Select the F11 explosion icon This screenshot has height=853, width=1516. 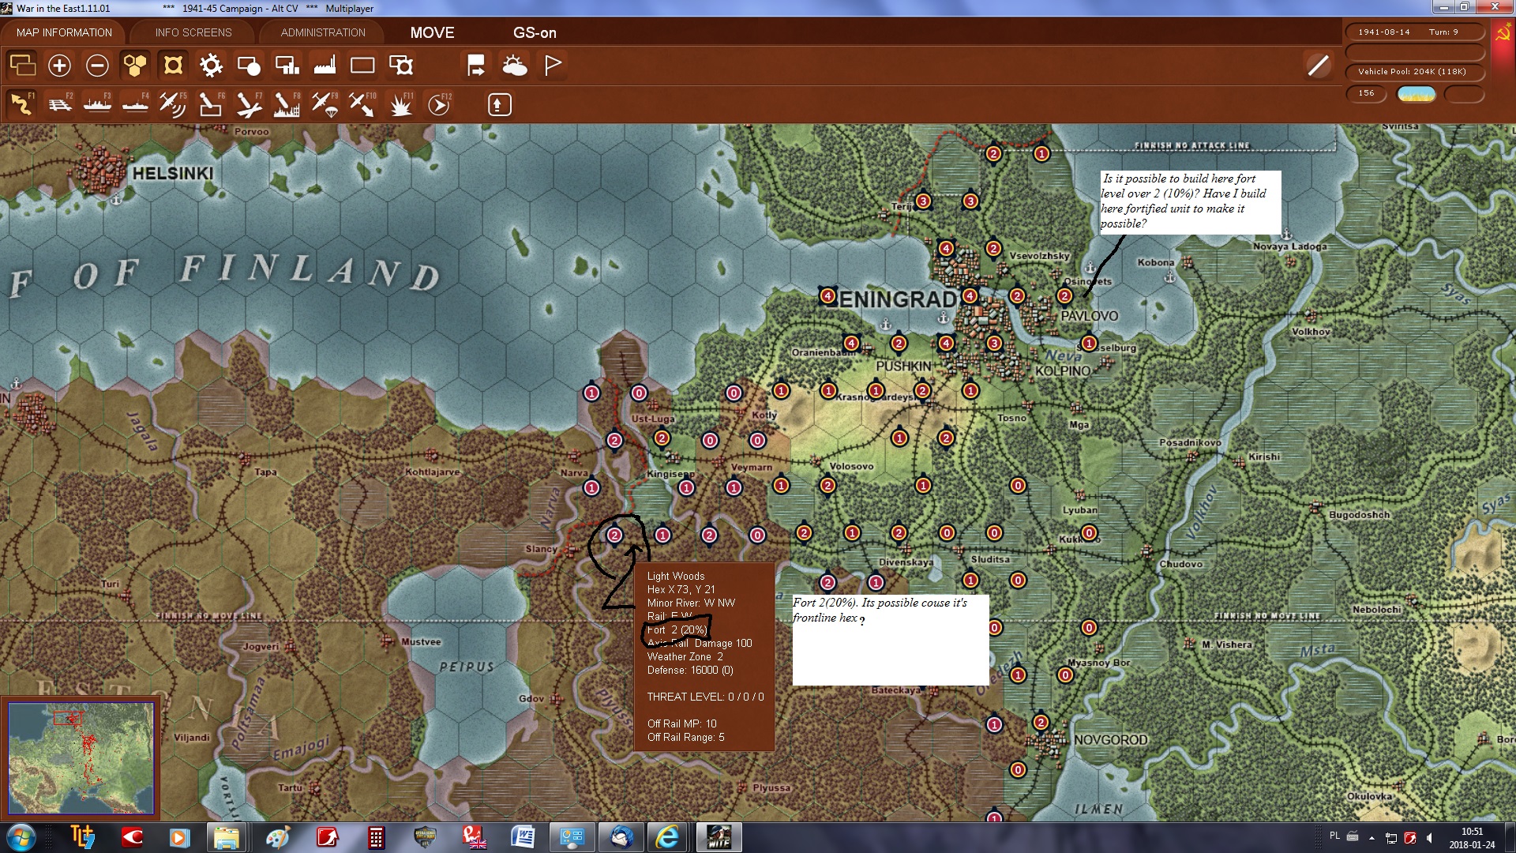[401, 104]
